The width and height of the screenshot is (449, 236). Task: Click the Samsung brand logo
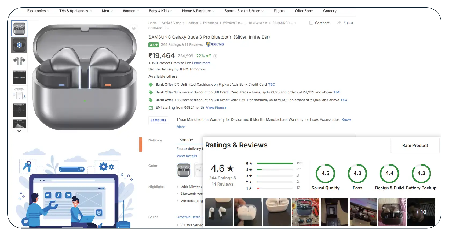click(158, 120)
